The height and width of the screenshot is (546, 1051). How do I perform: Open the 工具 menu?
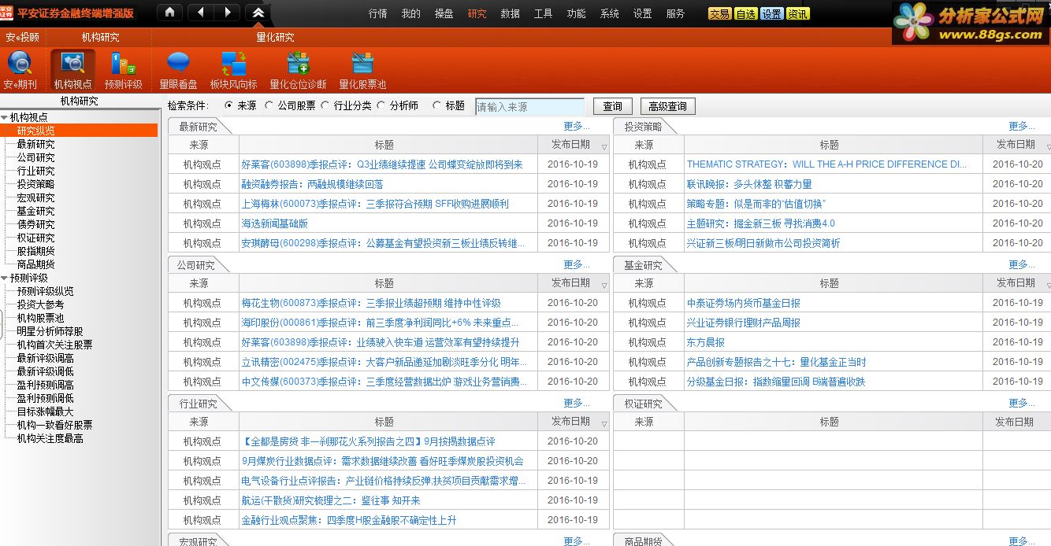tap(544, 13)
